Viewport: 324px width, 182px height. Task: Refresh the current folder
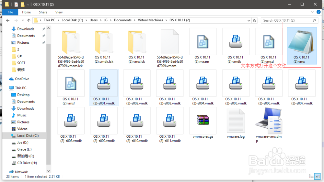point(255,20)
